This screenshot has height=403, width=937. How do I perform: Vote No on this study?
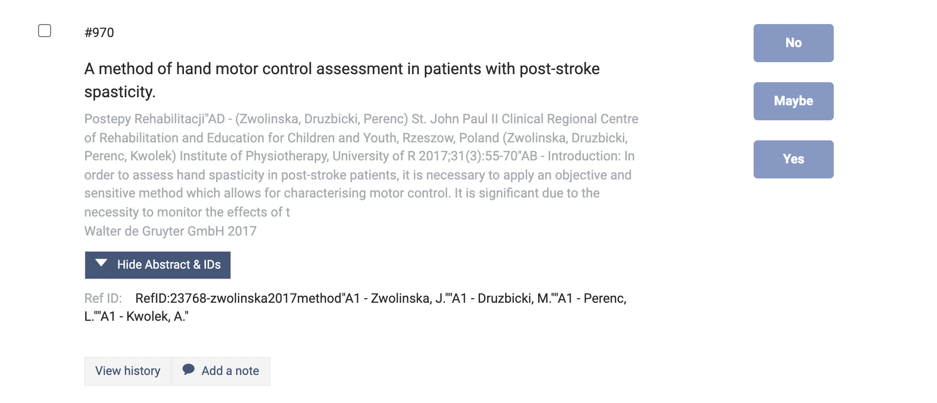(x=793, y=43)
